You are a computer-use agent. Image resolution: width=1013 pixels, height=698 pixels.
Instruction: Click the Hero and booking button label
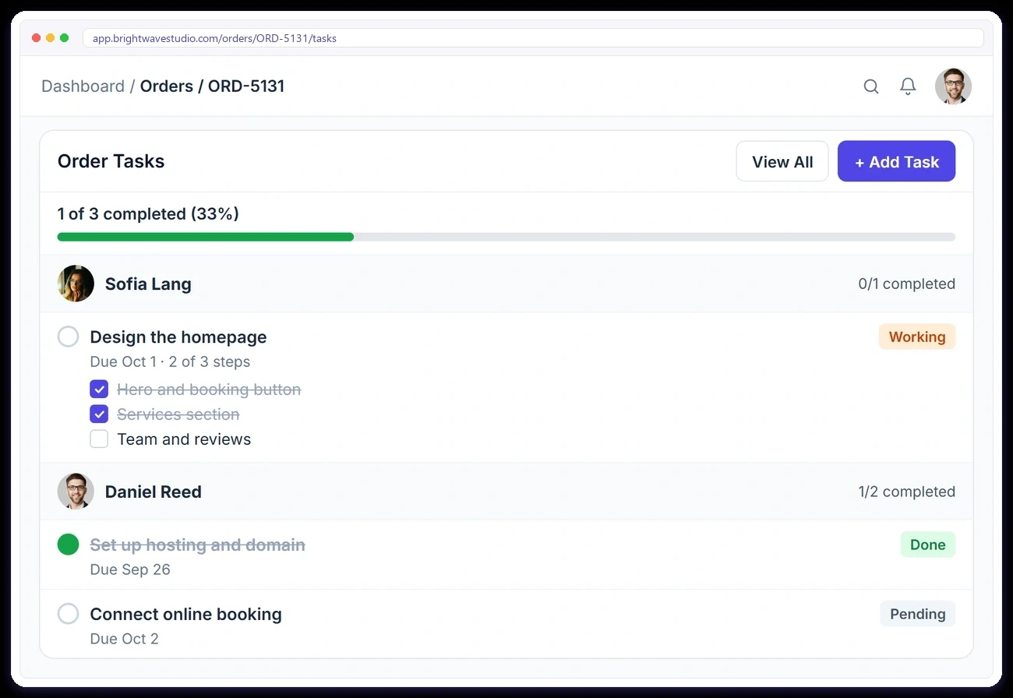209,390
